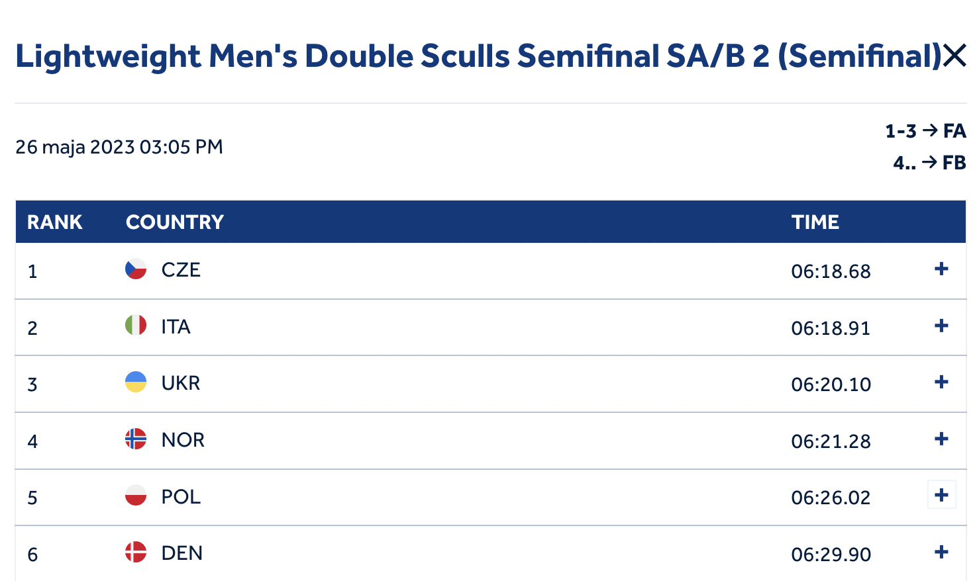The image size is (979, 581).
Task: Click the Ukraine flag icon
Action: point(136,382)
